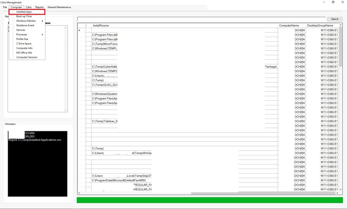Click the machine list scroll up arrow
The height and width of the screenshot is (209, 347).
pos(65,28)
